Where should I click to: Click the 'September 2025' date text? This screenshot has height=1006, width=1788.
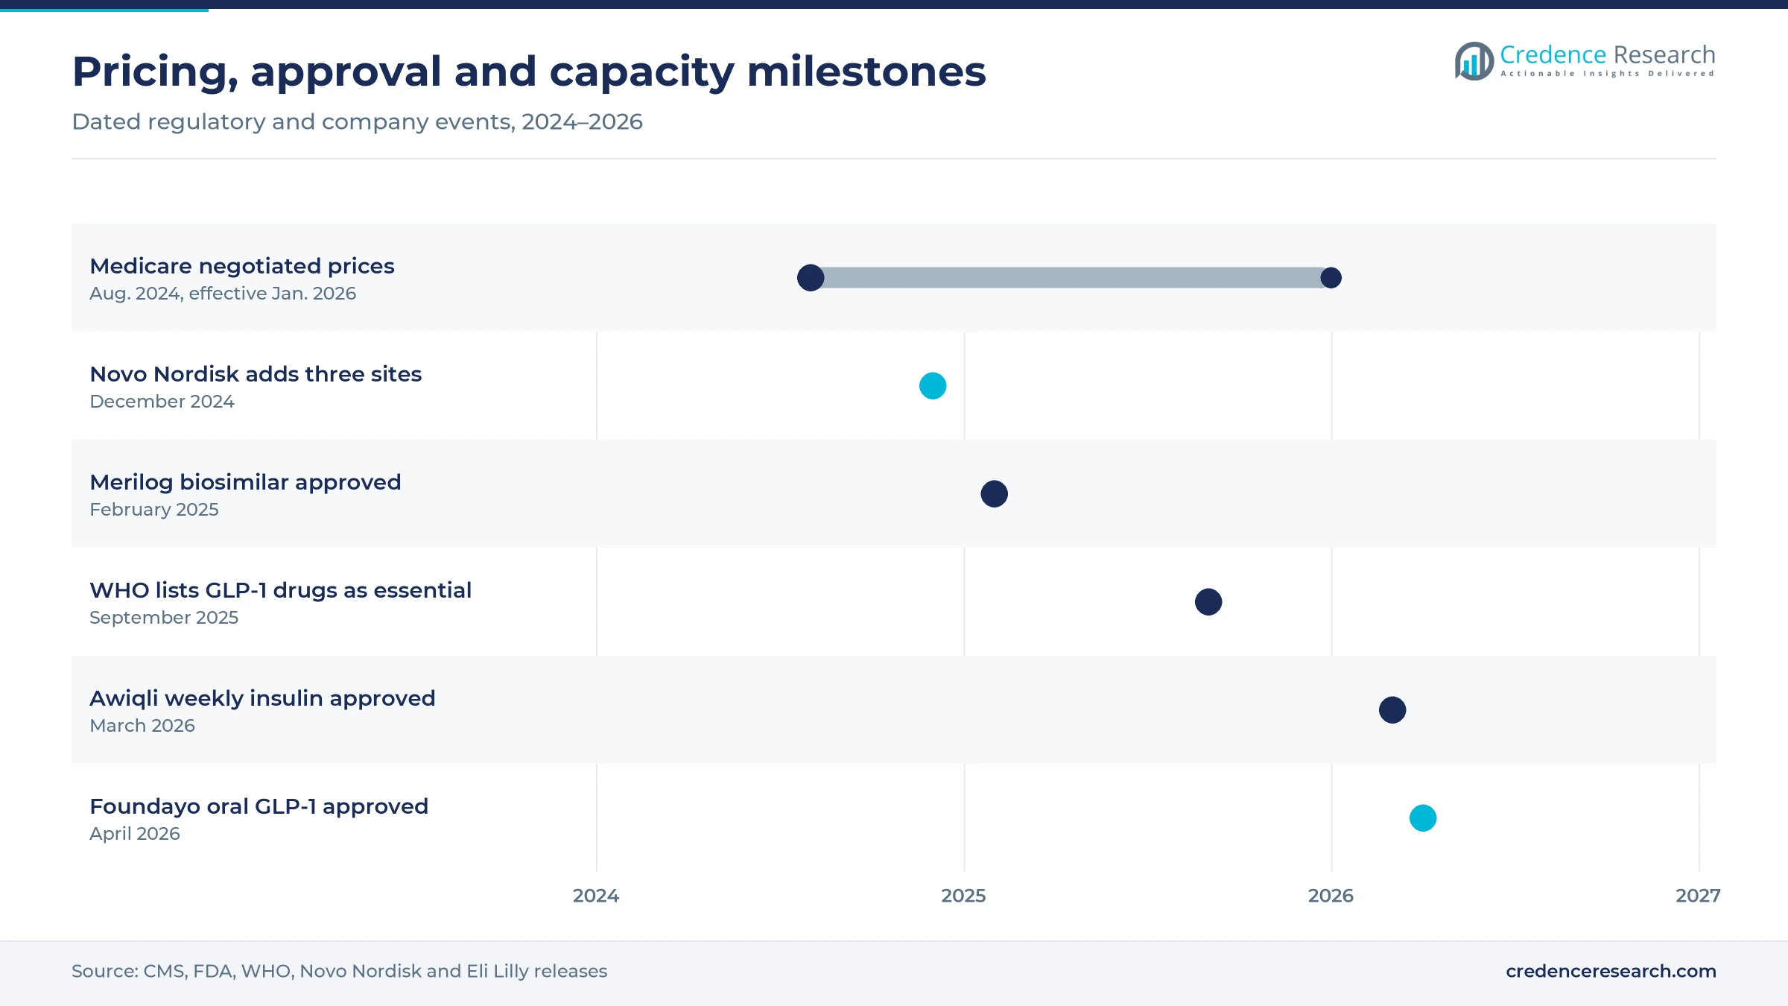(164, 618)
